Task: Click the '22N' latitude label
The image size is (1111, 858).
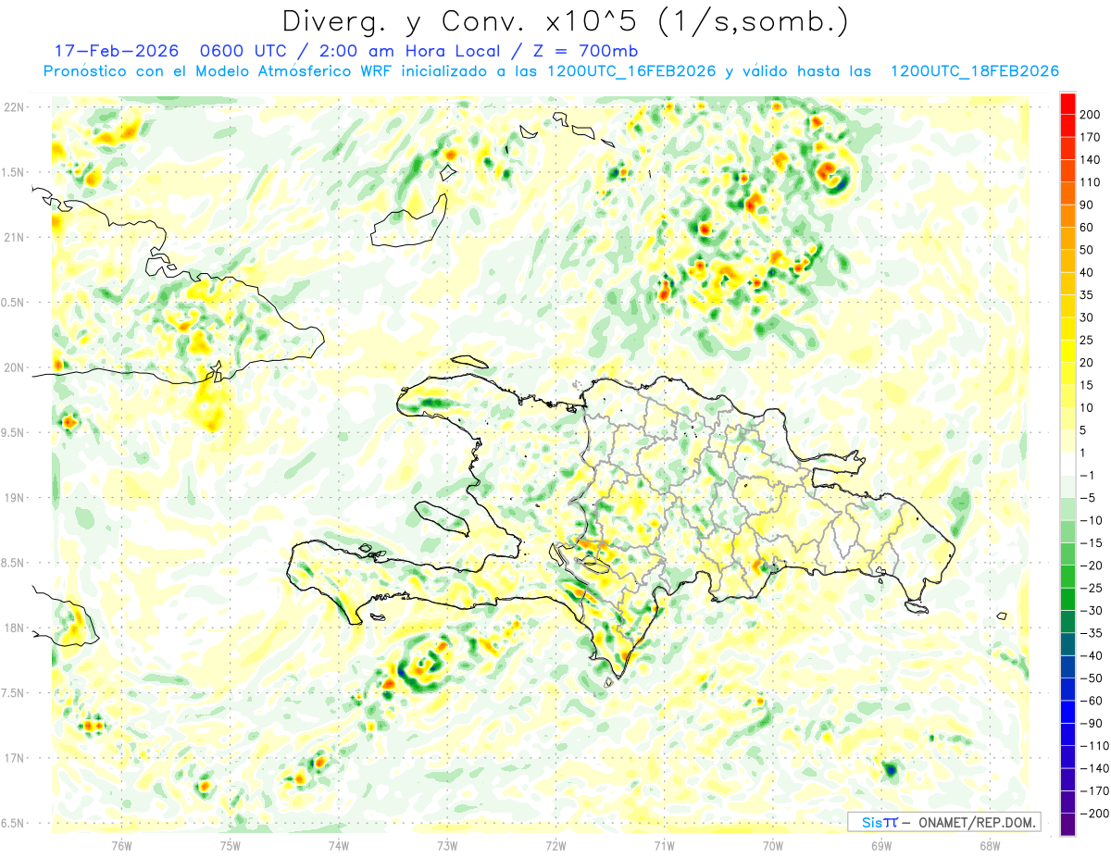Action: pos(14,107)
